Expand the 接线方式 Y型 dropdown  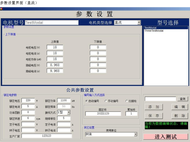click(x=68, y=112)
